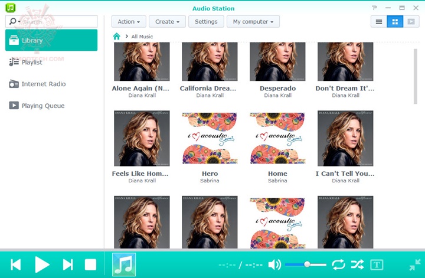The height and width of the screenshot is (278, 425).
Task: Switch to cover flow view
Action: [x=411, y=22]
